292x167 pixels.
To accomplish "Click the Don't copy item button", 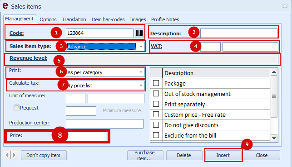I will click(44, 155).
